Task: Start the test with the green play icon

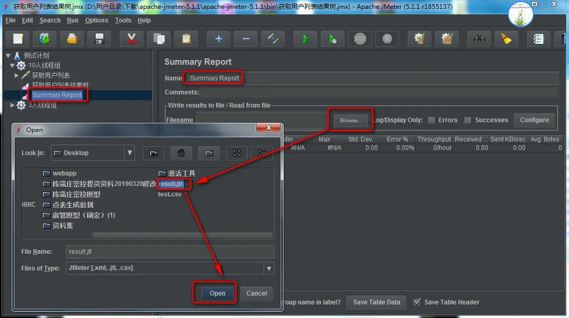Action: point(305,39)
